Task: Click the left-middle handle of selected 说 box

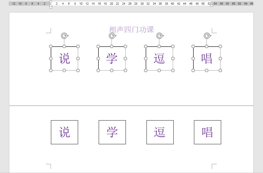Action: coord(51,58)
